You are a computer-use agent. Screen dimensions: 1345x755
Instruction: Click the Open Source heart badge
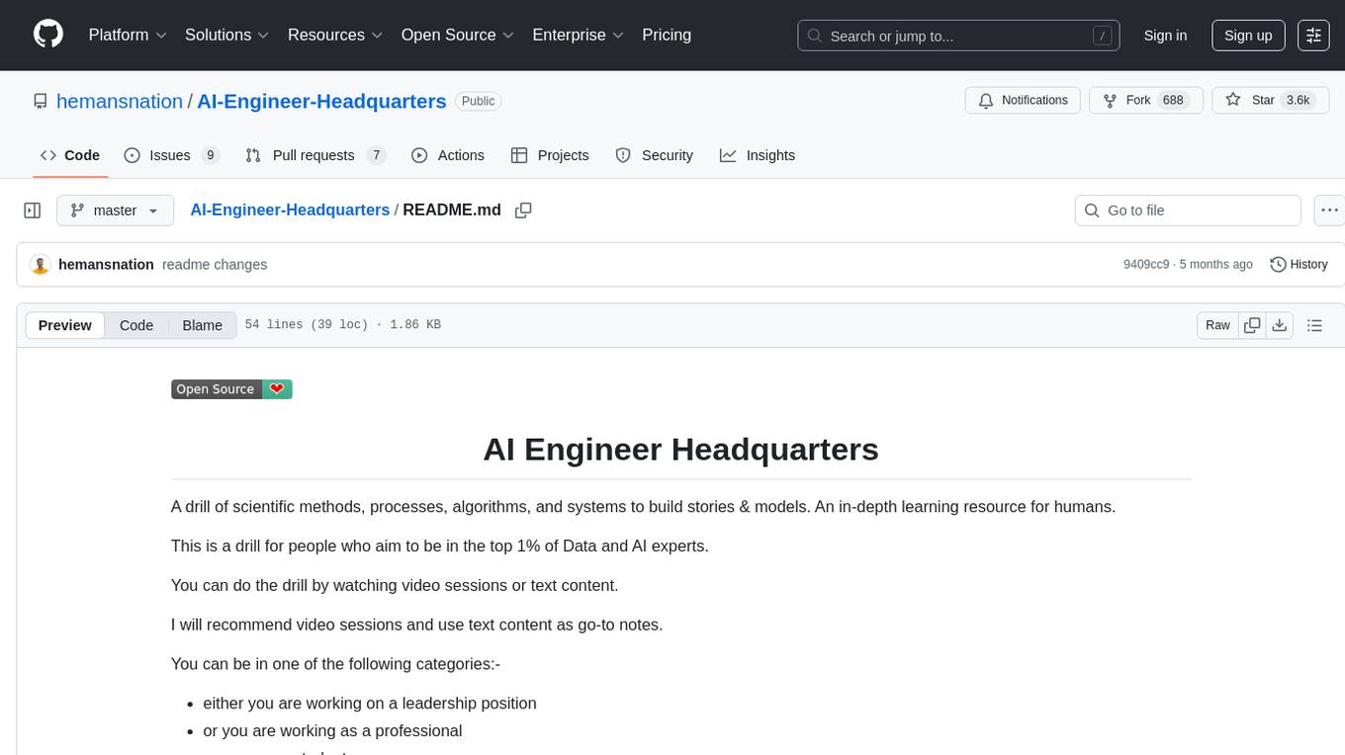(231, 389)
